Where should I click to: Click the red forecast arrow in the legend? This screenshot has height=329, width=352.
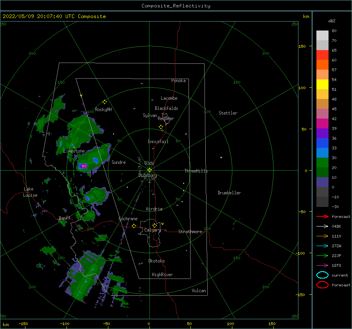(322, 216)
